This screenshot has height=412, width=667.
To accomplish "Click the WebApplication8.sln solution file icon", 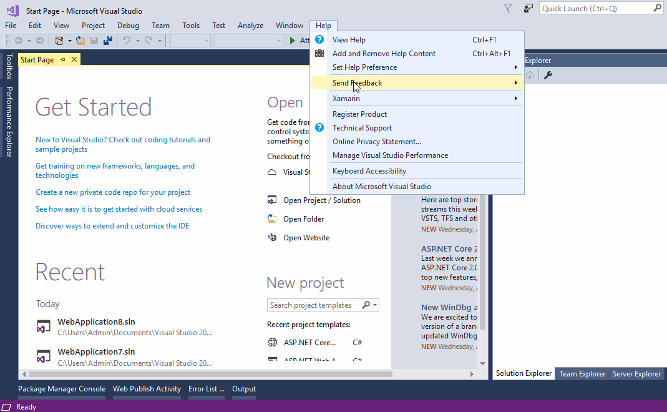I will click(x=44, y=327).
